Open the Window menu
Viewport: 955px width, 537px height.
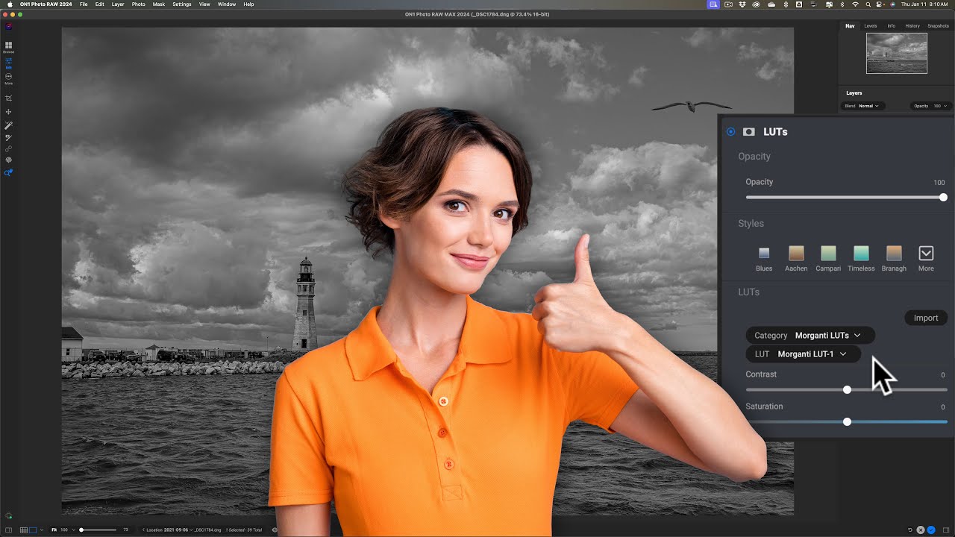226,4
